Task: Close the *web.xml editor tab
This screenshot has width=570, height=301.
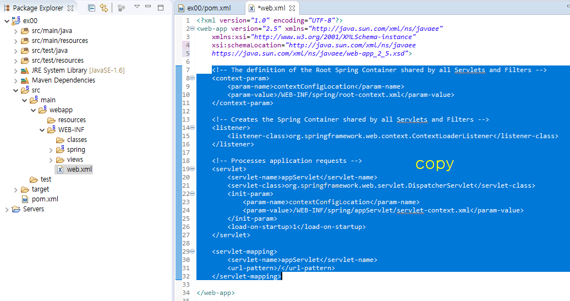Action: (292, 8)
